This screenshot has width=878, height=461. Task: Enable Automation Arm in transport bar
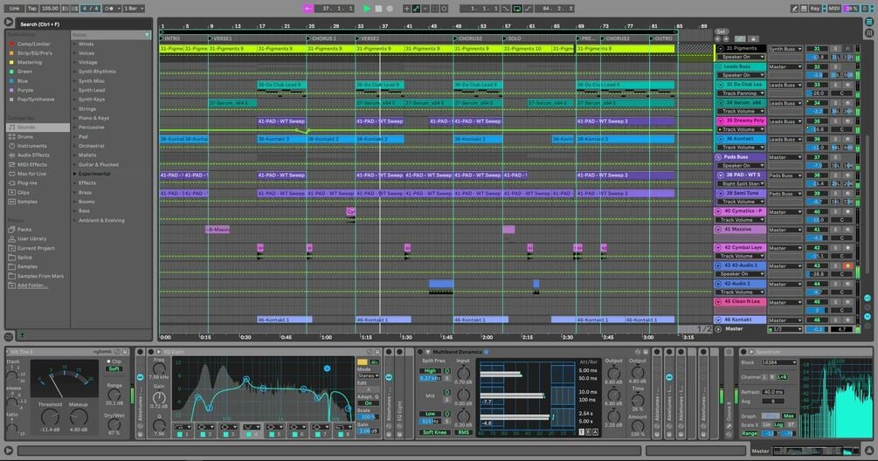point(416,9)
